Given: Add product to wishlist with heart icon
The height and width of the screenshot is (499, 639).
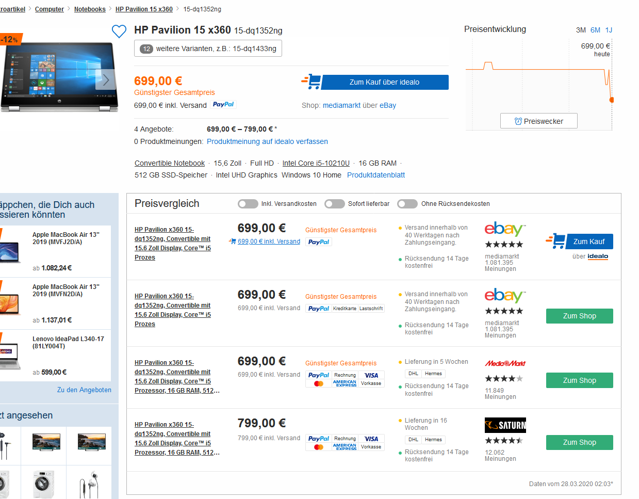Looking at the screenshot, I should (119, 31).
